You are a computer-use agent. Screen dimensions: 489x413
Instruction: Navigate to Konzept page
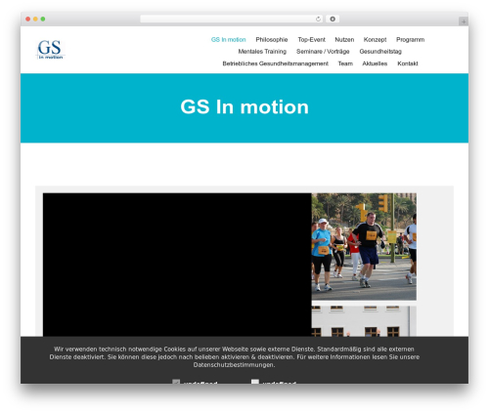[x=375, y=40]
